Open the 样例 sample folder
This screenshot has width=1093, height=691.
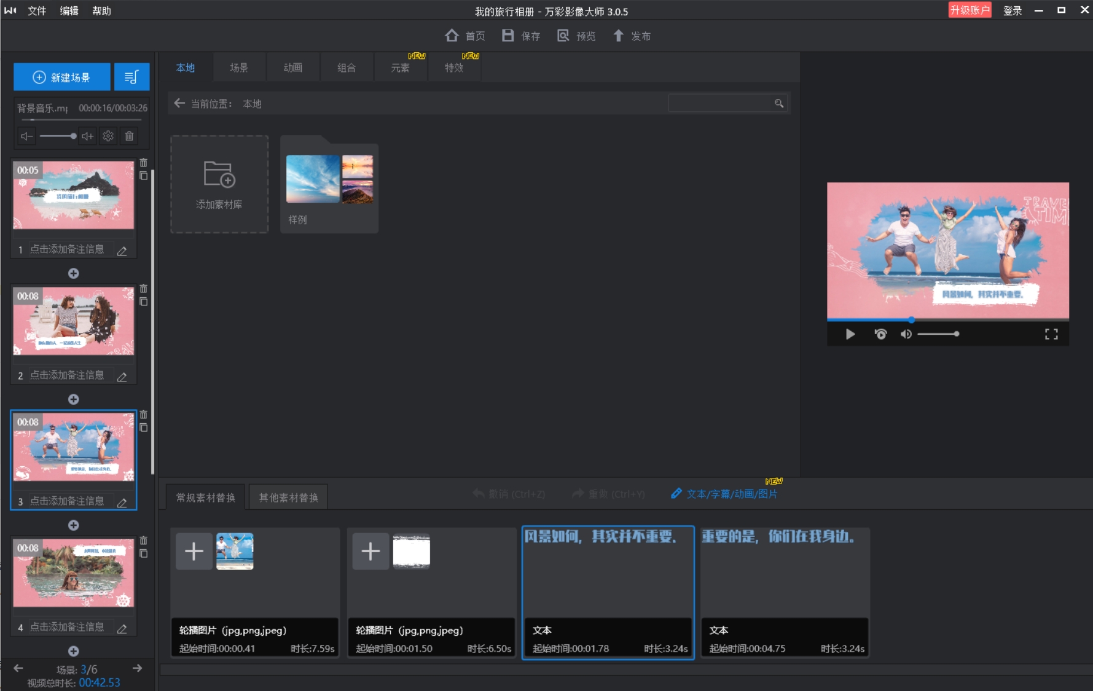coord(329,184)
